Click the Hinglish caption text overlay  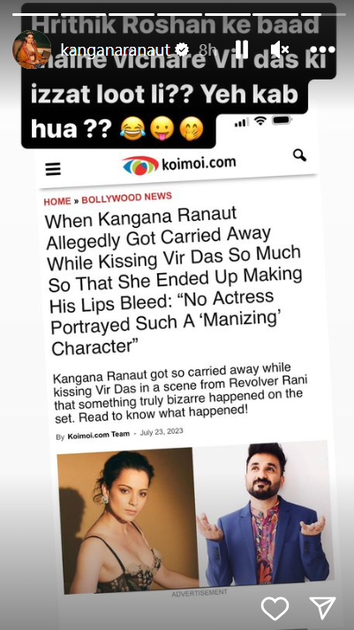177,77
